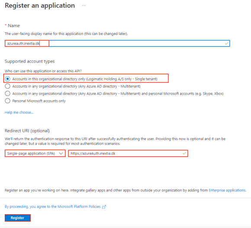Click the chevron arrow of the platform dropdown
Viewport: 251px width, 228px height.
[x=61, y=153]
